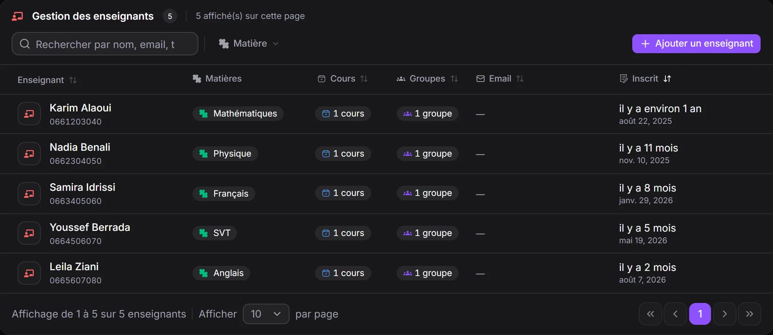
Task: Click 1 groupe badge for Nadia Benali
Action: [x=428, y=154]
